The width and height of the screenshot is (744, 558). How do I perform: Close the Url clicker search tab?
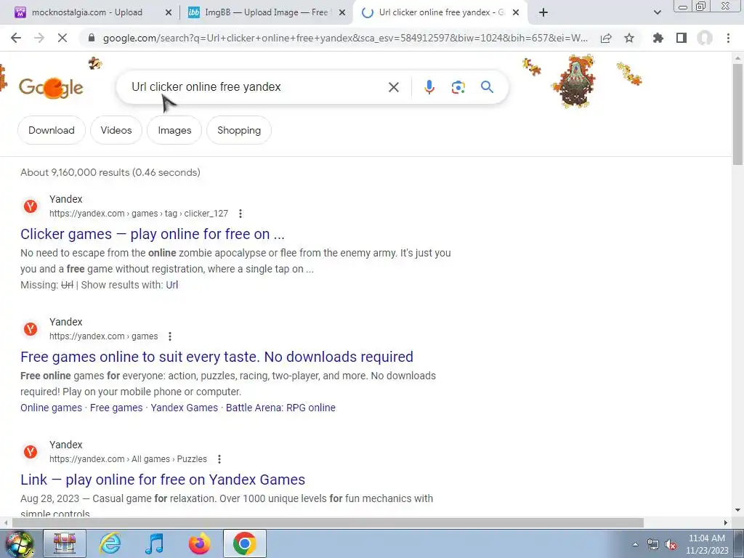[x=516, y=13]
